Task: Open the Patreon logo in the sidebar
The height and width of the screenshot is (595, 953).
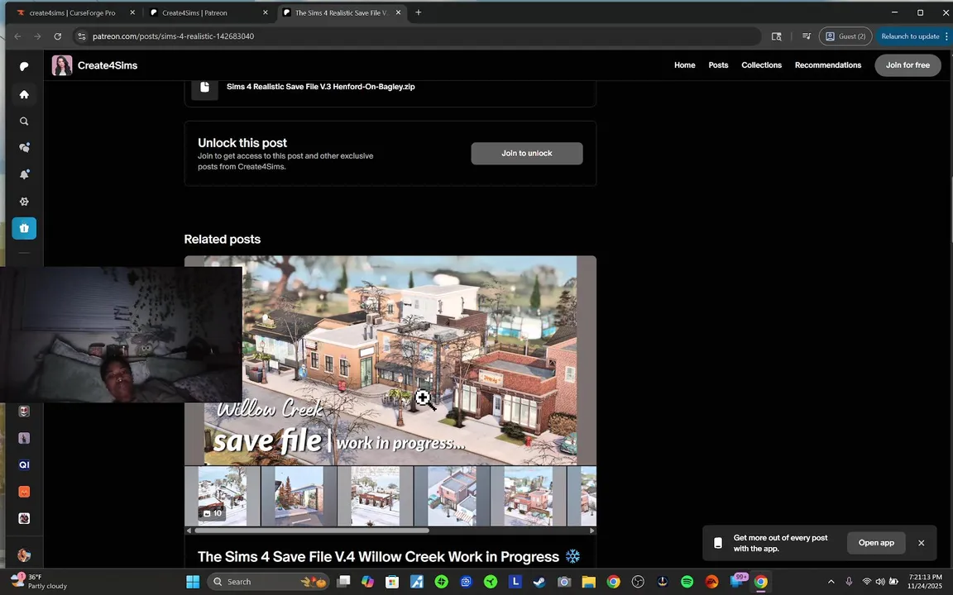Action: tap(24, 66)
